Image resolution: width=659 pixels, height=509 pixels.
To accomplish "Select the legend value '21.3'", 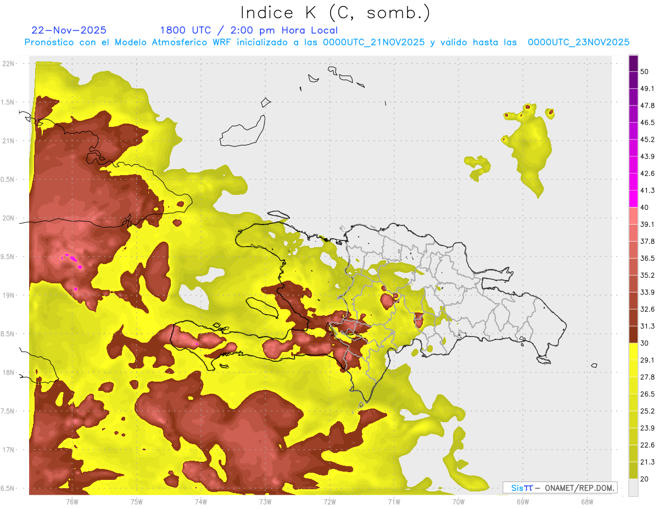I will coord(647,462).
